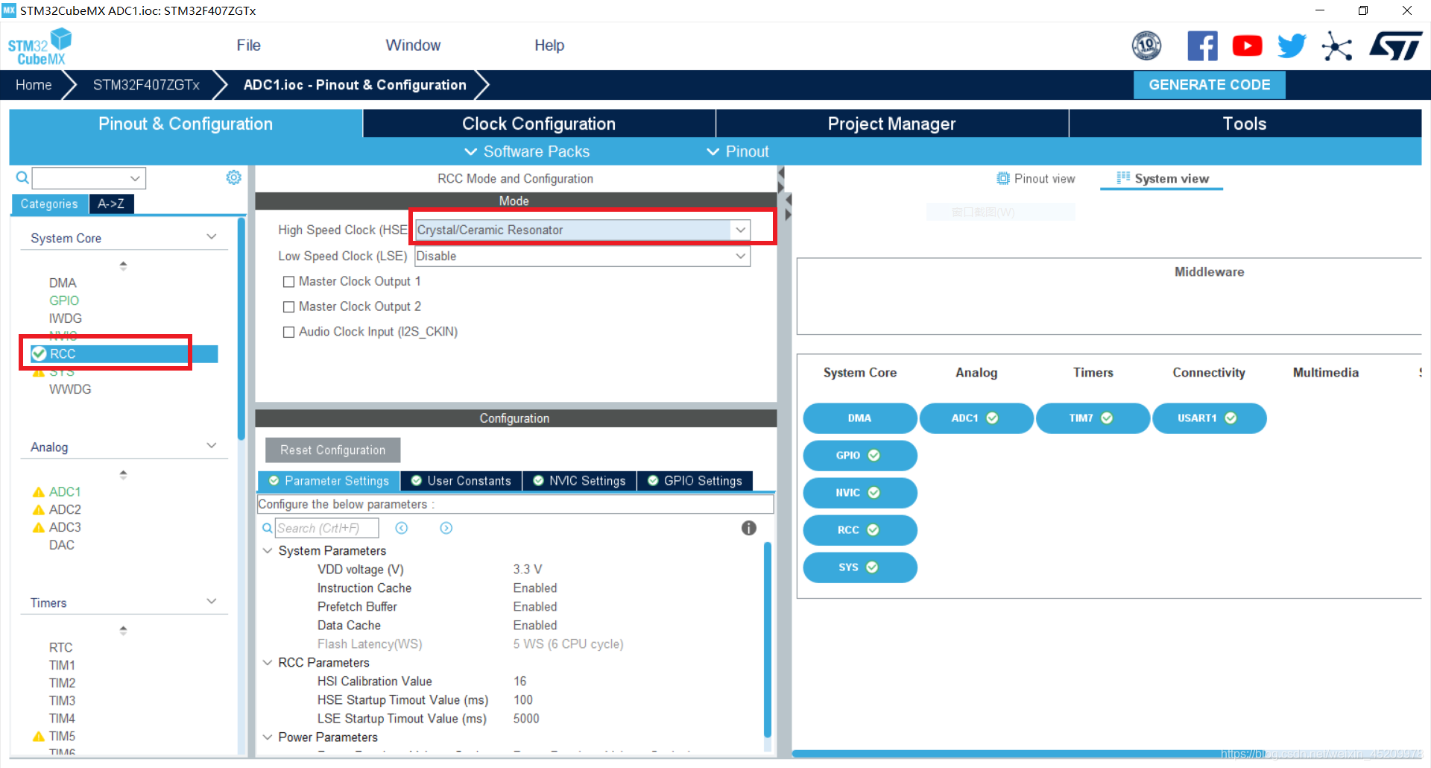Click the 10-year anniversary badge icon
The image size is (1431, 768).
pos(1146,46)
